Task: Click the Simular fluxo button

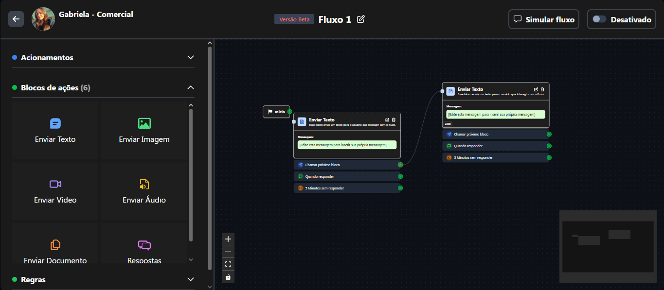Action: pos(544,19)
